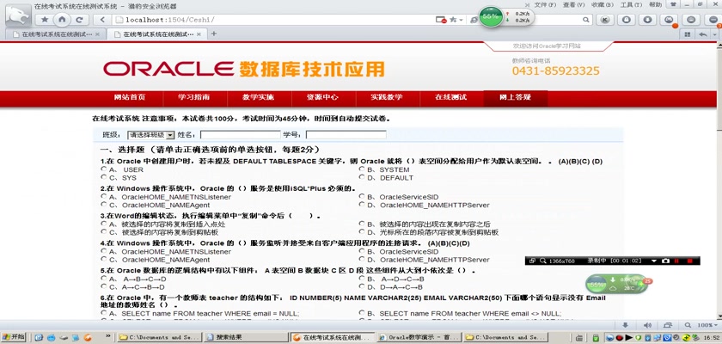
Task: Open 网站首页 navigation link
Action: tap(130, 98)
